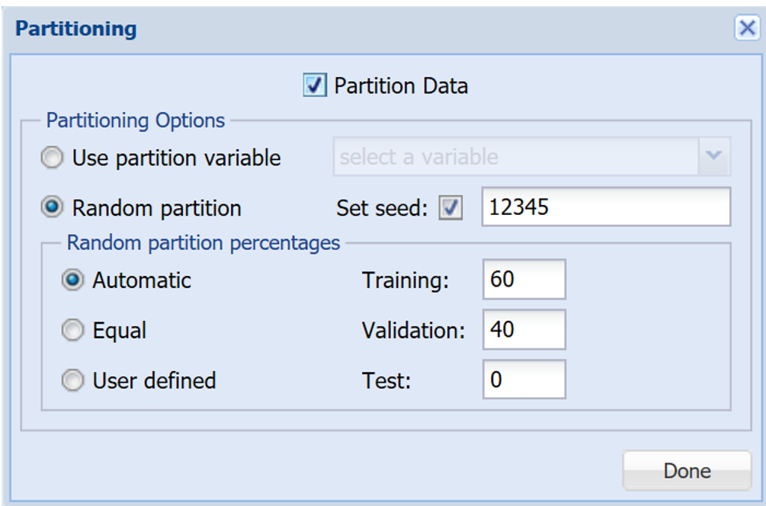Uncheck the Set seed checkbox
The height and width of the screenshot is (506, 766).
450,208
